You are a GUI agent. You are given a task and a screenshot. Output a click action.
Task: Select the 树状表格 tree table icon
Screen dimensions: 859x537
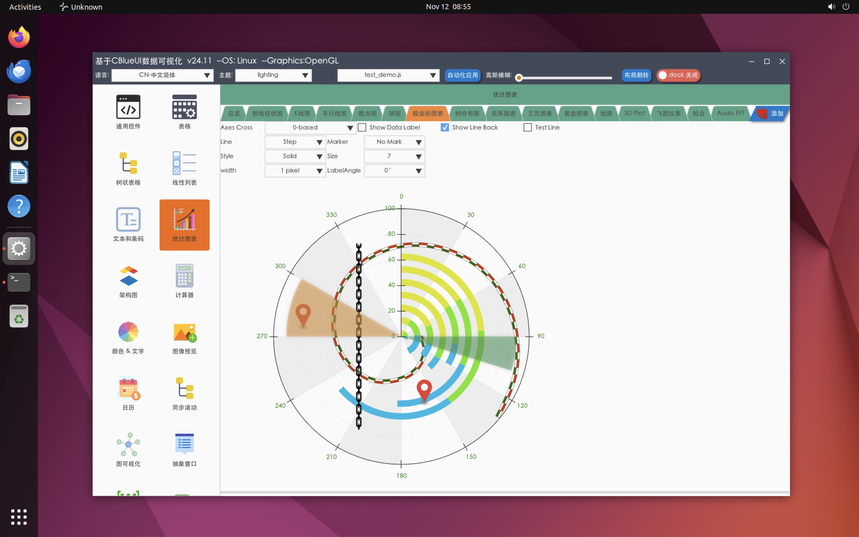pyautogui.click(x=128, y=164)
